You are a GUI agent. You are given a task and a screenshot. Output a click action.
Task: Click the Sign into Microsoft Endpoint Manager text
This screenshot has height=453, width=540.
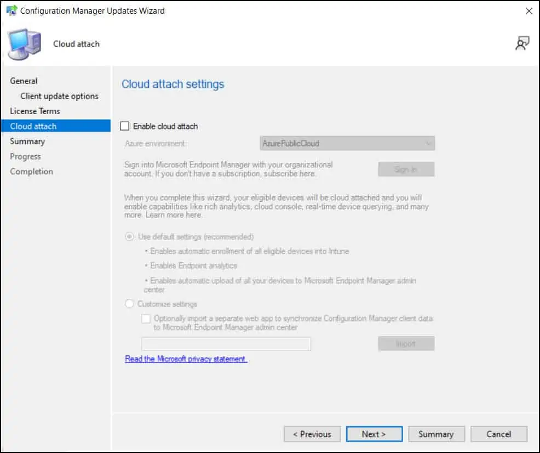228,169
